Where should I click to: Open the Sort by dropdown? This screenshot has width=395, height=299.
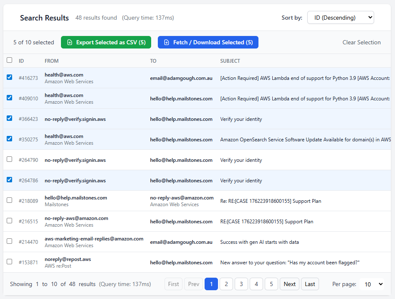tap(340, 18)
